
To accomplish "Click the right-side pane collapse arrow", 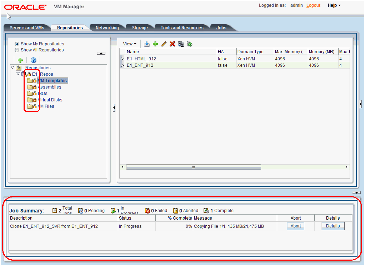I will (x=360, y=104).
